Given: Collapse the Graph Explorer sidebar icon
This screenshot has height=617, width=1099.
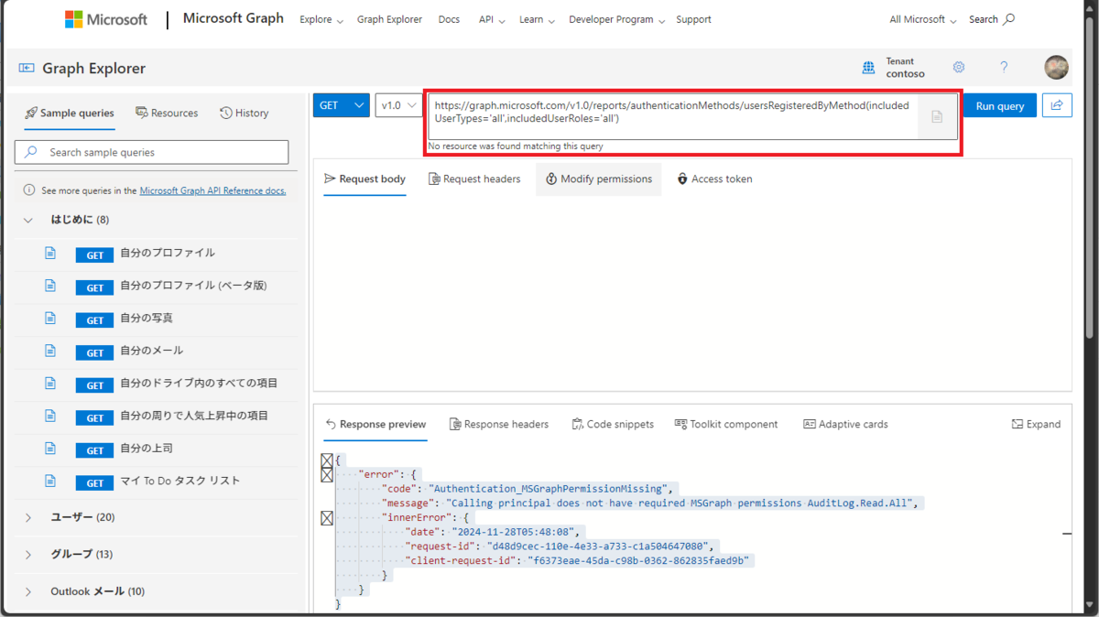Looking at the screenshot, I should 27,68.
